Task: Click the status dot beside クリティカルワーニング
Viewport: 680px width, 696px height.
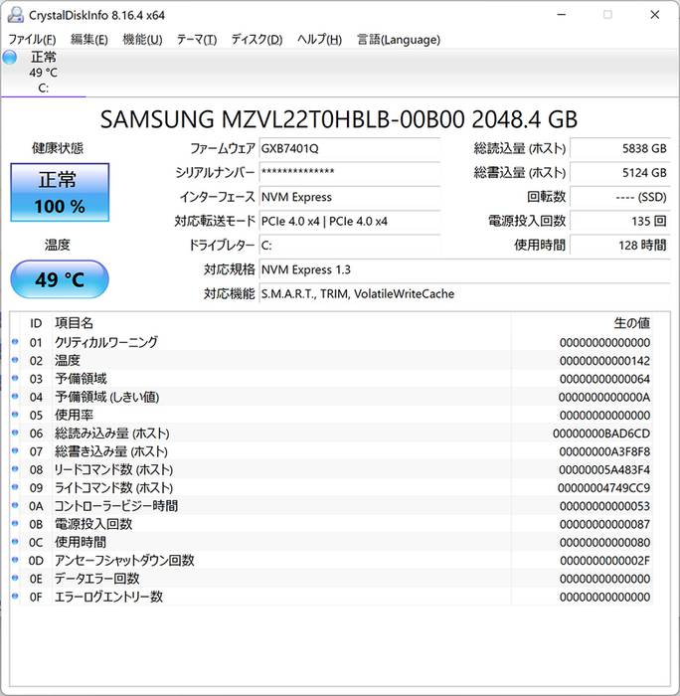Action: pos(15,341)
